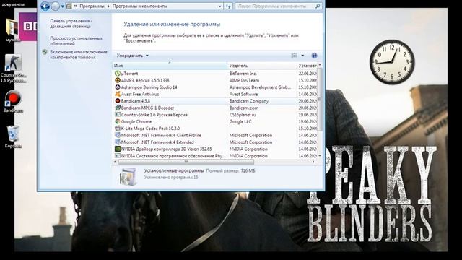Expand the address bar history dropdown

[x=219, y=6]
